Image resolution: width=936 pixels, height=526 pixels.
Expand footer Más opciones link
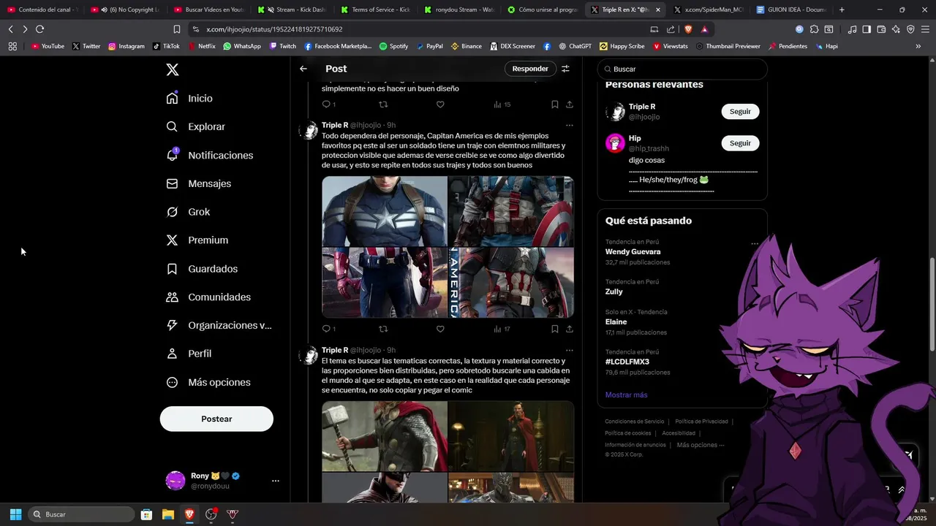coord(701,445)
